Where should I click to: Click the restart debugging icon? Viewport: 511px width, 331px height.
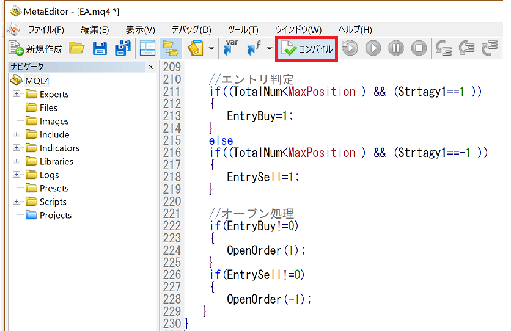(x=350, y=48)
